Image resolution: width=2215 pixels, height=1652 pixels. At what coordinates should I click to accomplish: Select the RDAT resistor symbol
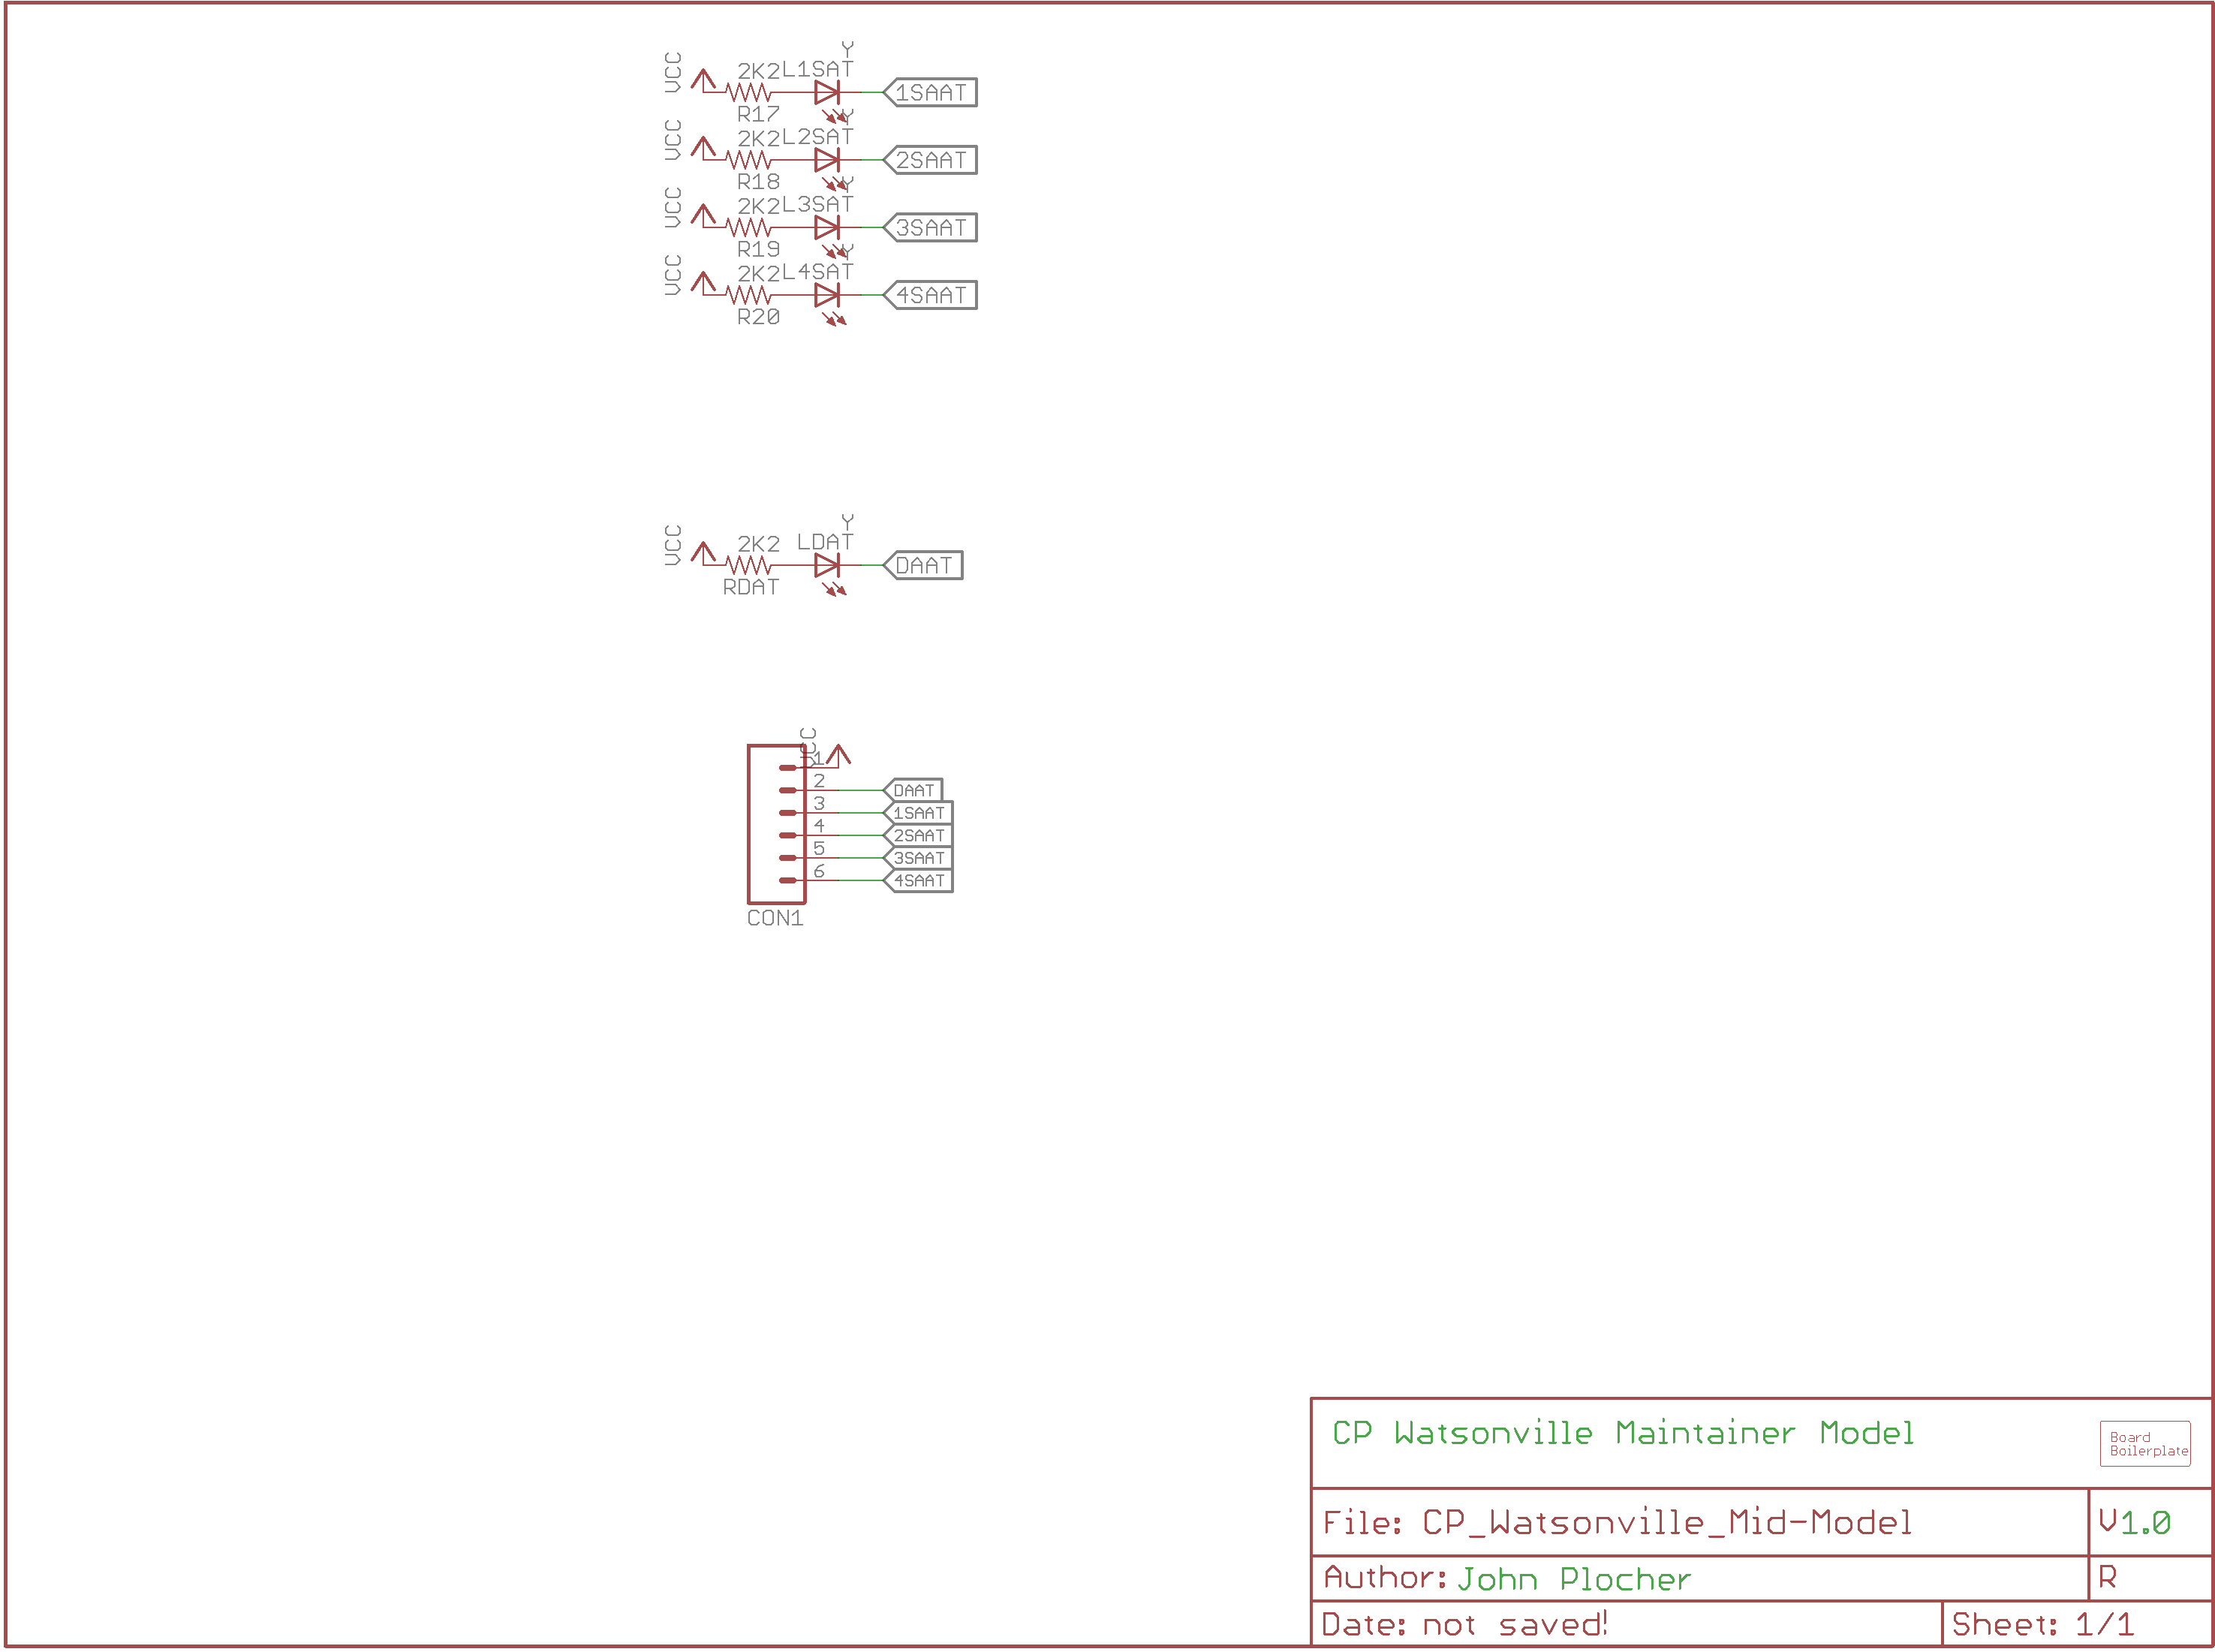click(x=749, y=566)
